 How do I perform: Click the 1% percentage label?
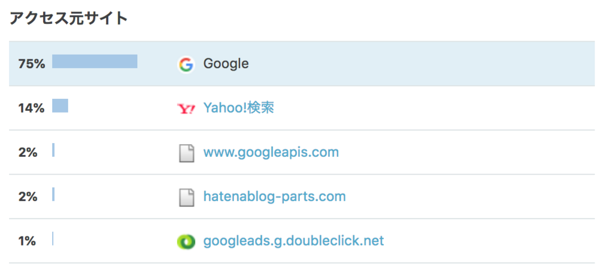point(27,241)
